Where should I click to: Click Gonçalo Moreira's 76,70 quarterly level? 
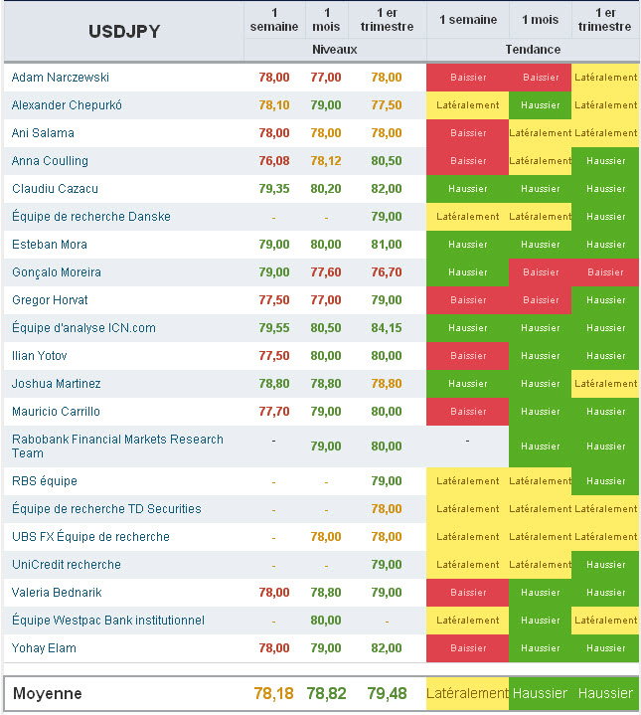coord(387,271)
